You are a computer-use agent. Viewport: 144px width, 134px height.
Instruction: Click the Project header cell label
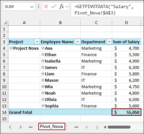point(16,42)
